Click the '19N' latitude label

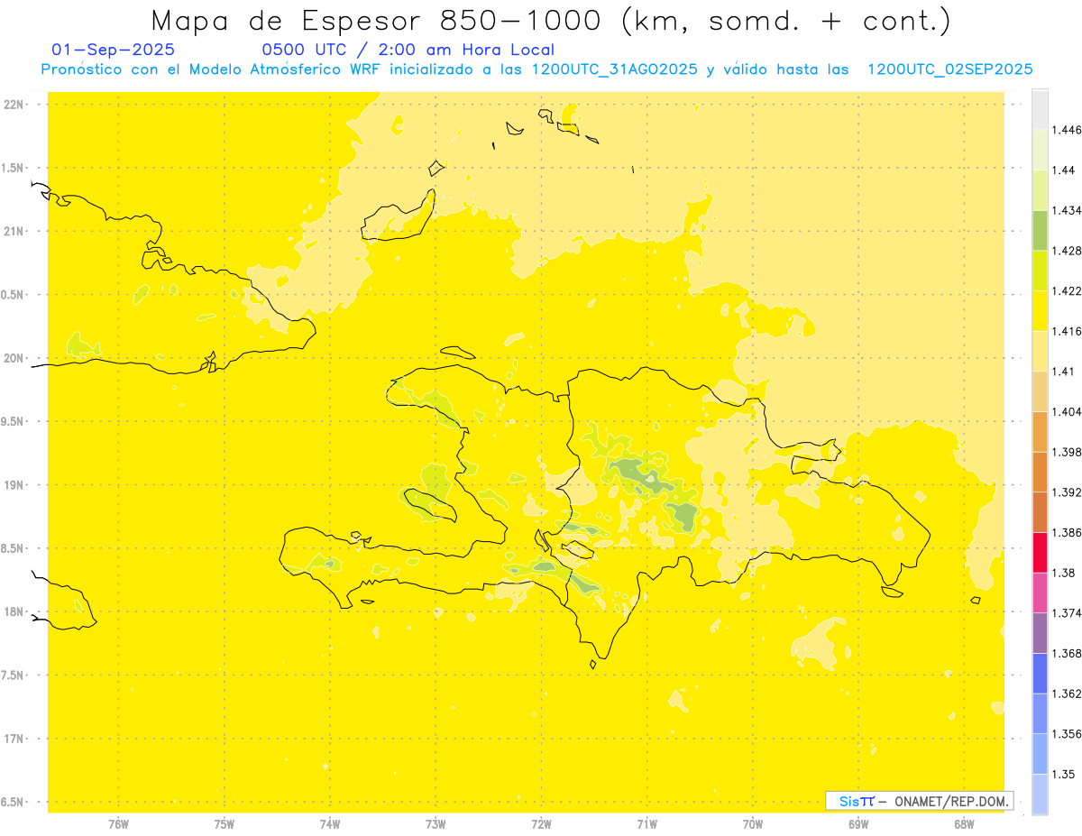point(14,485)
